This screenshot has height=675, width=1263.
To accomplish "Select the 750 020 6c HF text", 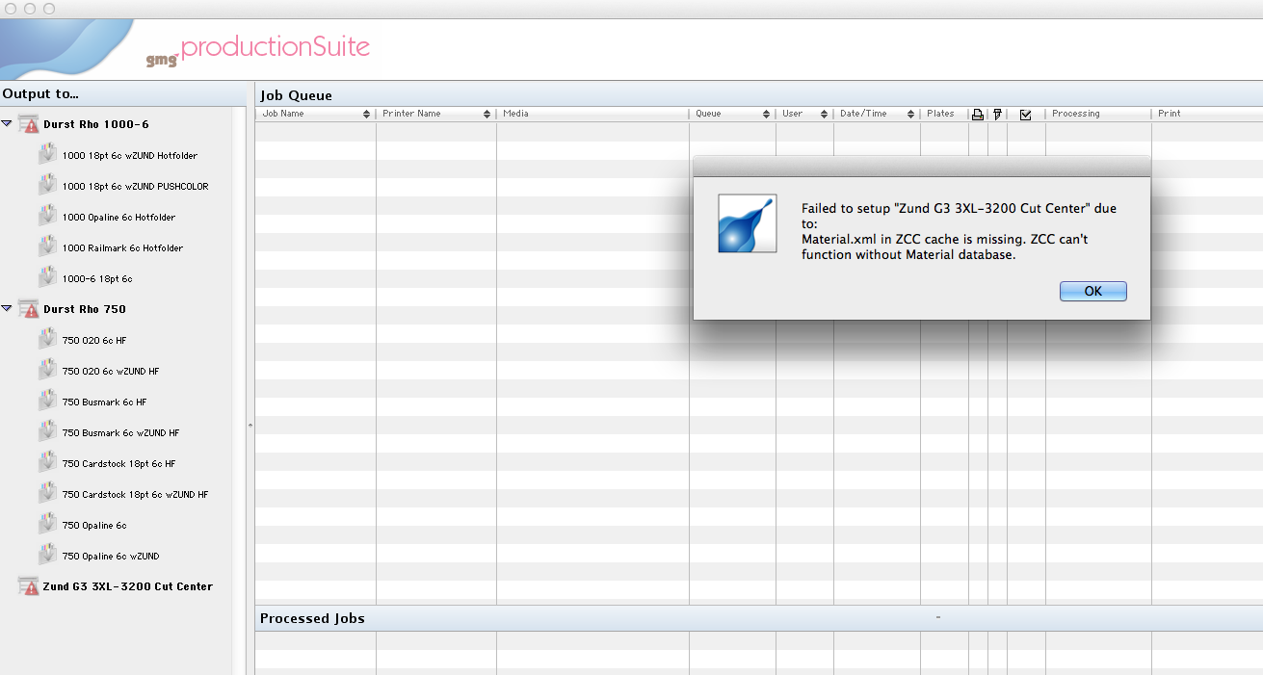I will pos(94,340).
